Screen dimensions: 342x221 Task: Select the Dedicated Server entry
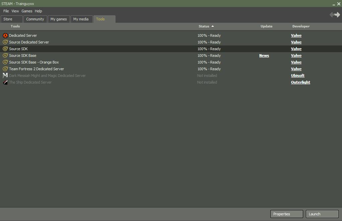click(x=23, y=35)
